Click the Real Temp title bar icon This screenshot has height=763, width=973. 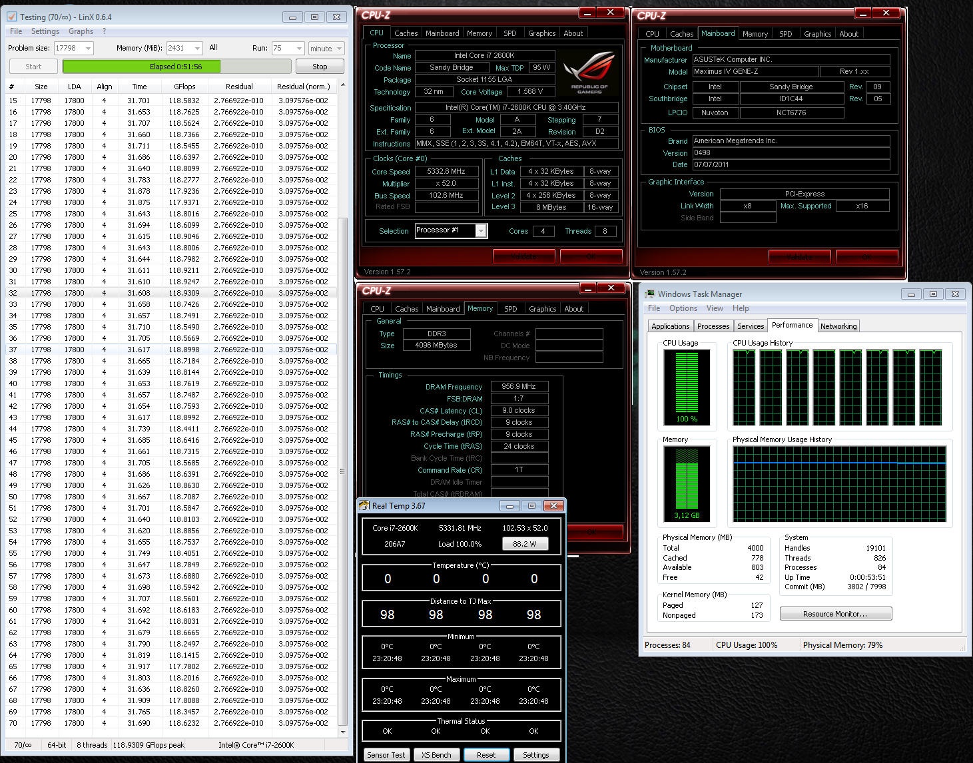364,505
